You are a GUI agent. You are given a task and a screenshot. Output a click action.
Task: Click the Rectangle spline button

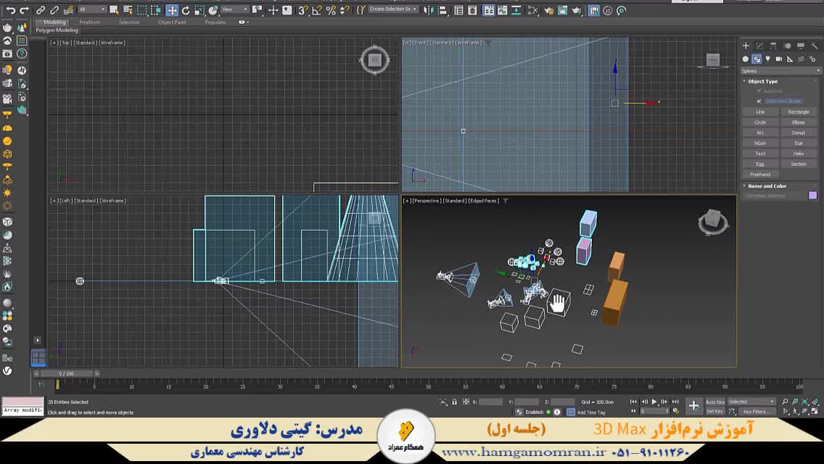point(798,112)
